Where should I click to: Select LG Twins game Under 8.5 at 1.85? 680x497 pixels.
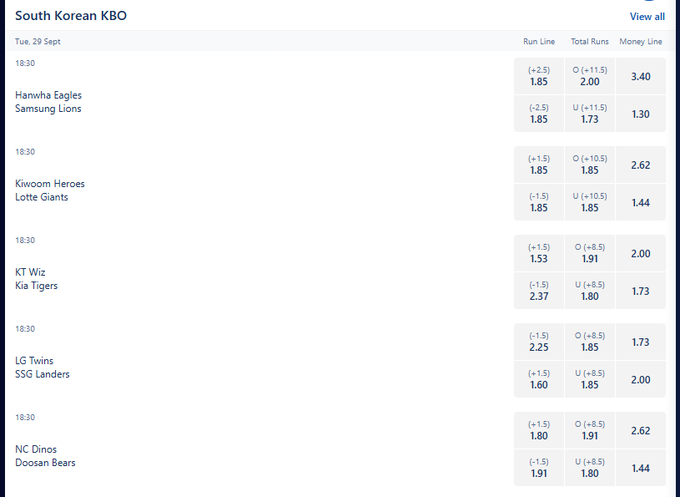(589, 379)
